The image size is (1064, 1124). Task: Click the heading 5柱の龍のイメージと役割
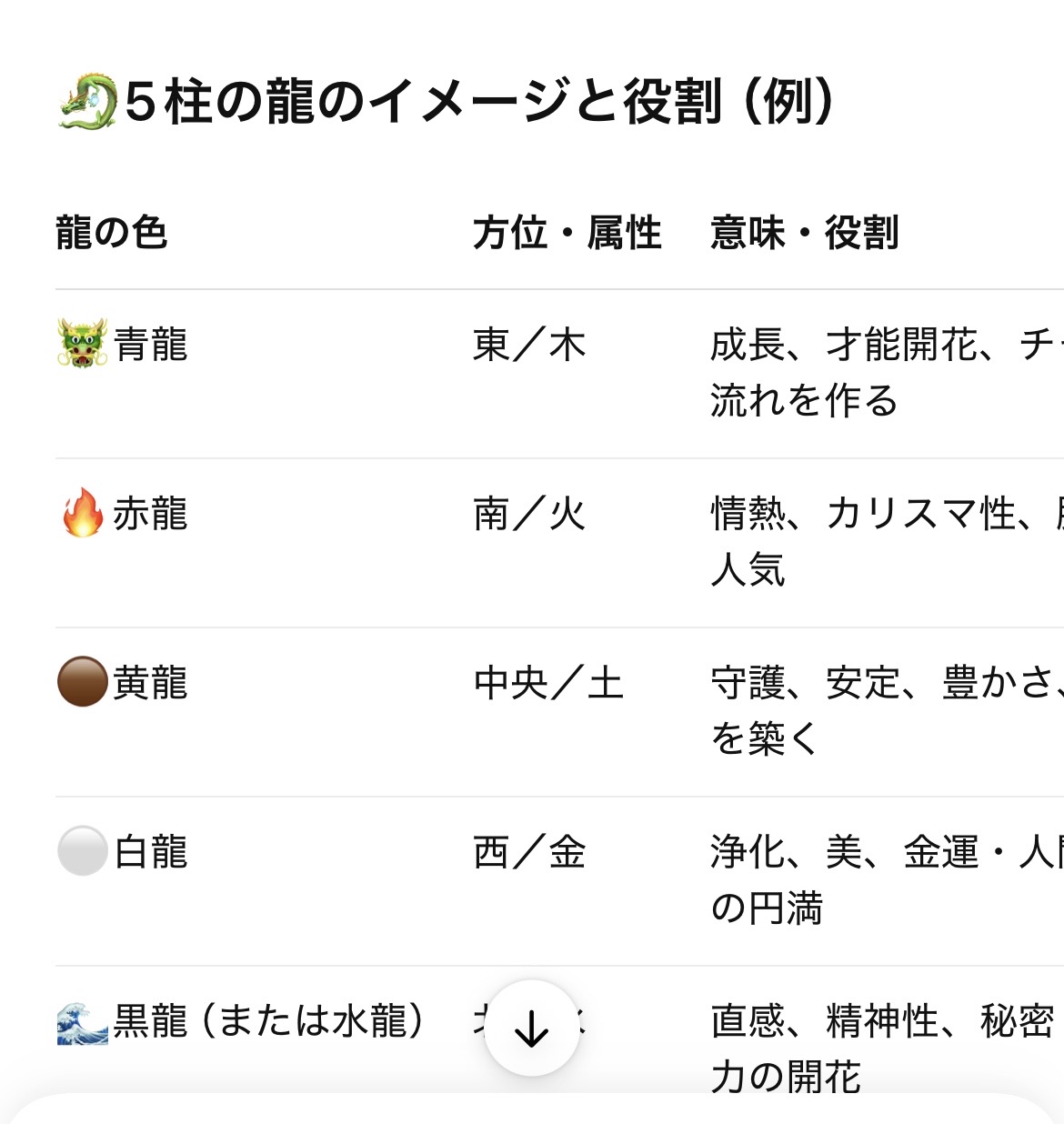click(x=478, y=101)
